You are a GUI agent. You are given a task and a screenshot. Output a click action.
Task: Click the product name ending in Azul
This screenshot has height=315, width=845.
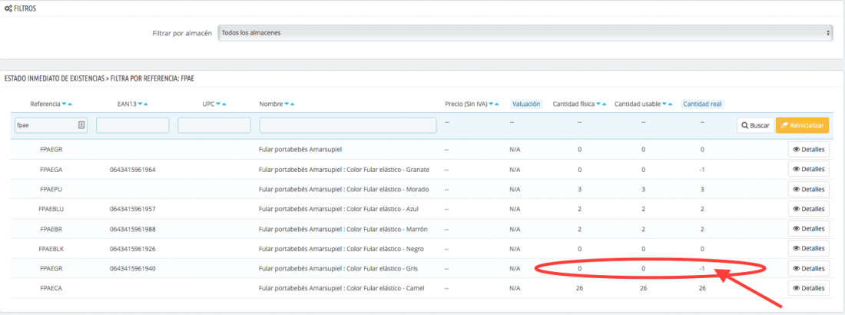(x=339, y=209)
